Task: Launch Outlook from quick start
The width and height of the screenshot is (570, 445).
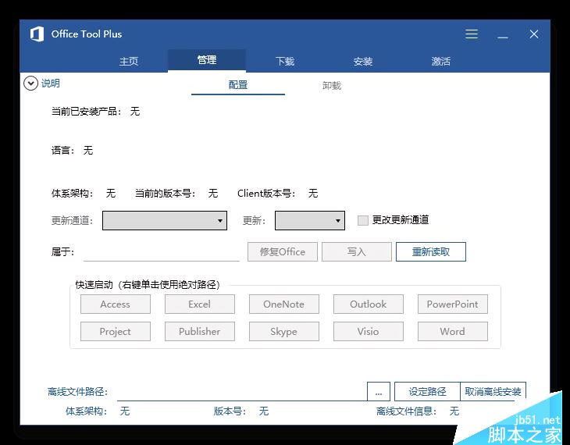Action: point(369,304)
